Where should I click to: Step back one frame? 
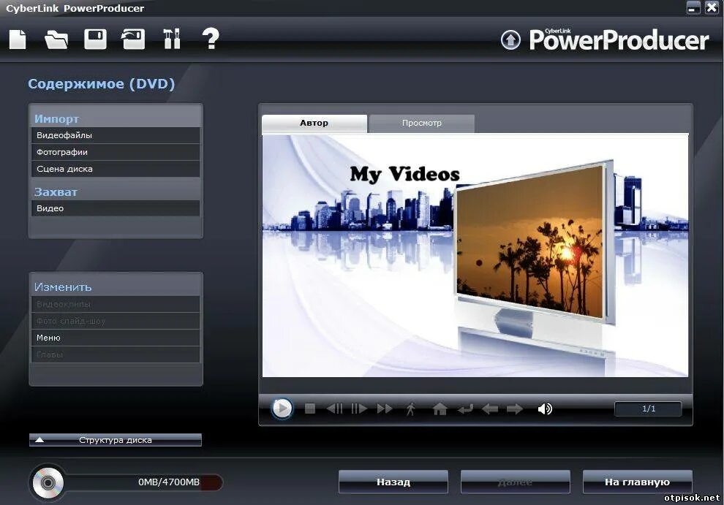pos(335,409)
